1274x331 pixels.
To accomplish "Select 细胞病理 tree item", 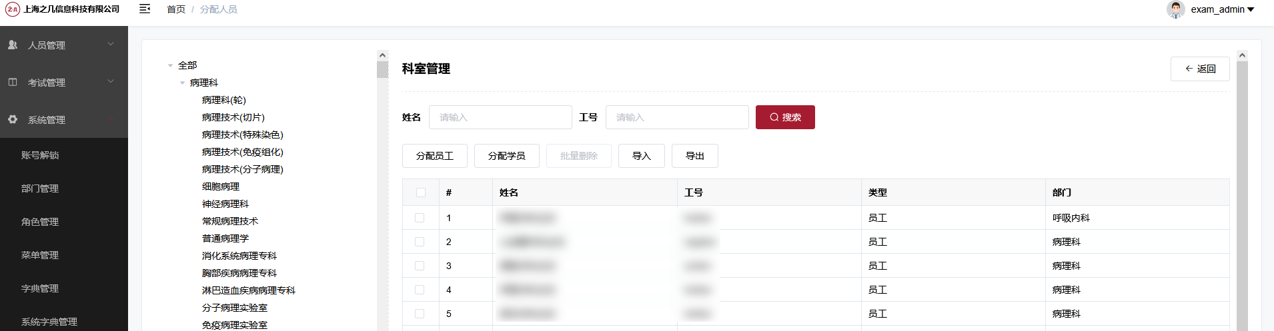I will 221,186.
